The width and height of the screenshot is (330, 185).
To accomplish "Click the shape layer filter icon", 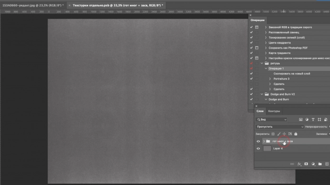I will [319, 120].
